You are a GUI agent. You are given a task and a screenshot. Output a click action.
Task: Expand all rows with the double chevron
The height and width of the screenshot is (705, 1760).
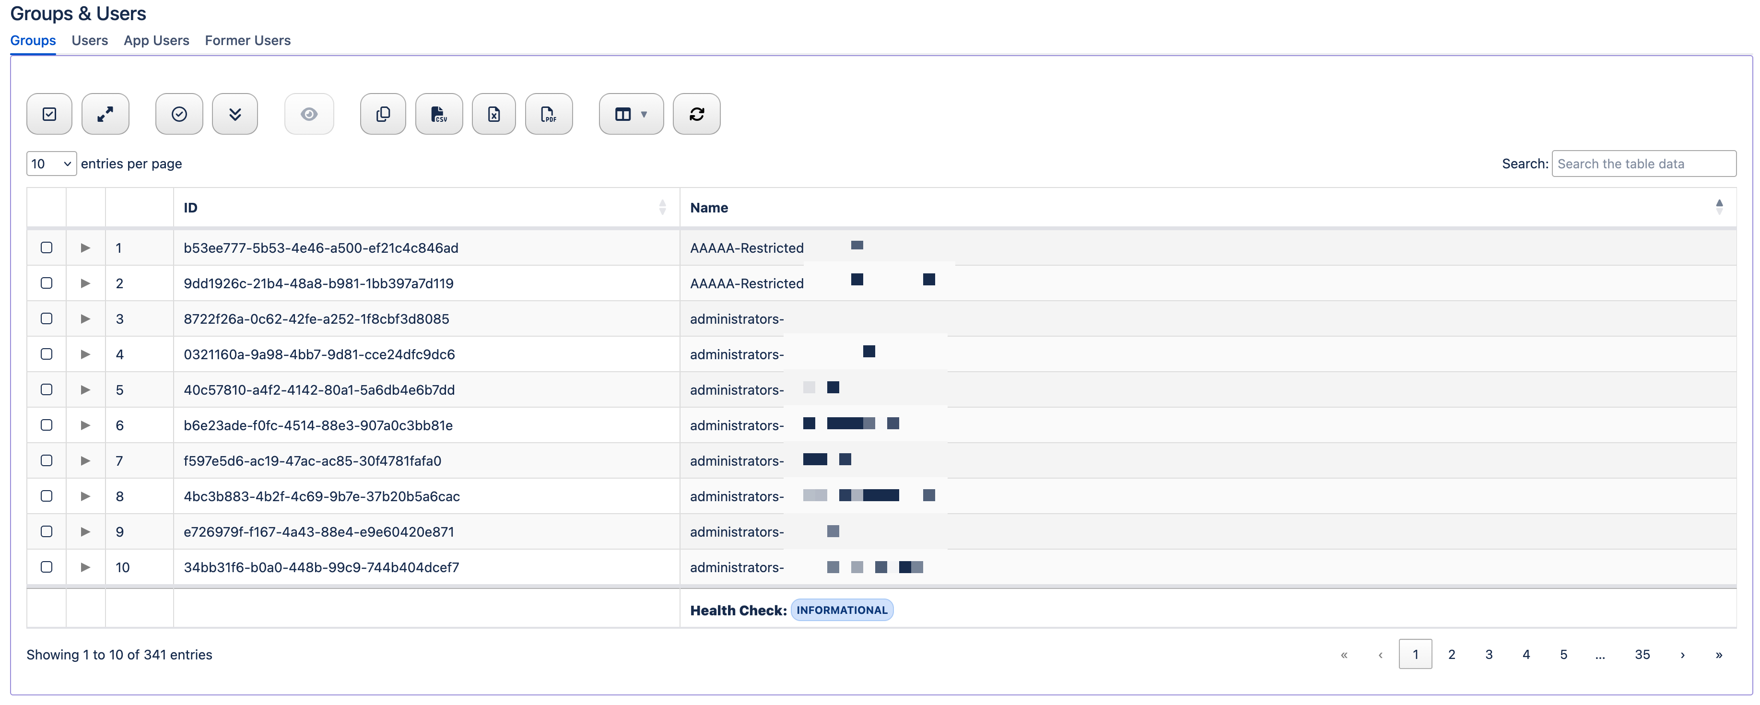pyautogui.click(x=235, y=114)
